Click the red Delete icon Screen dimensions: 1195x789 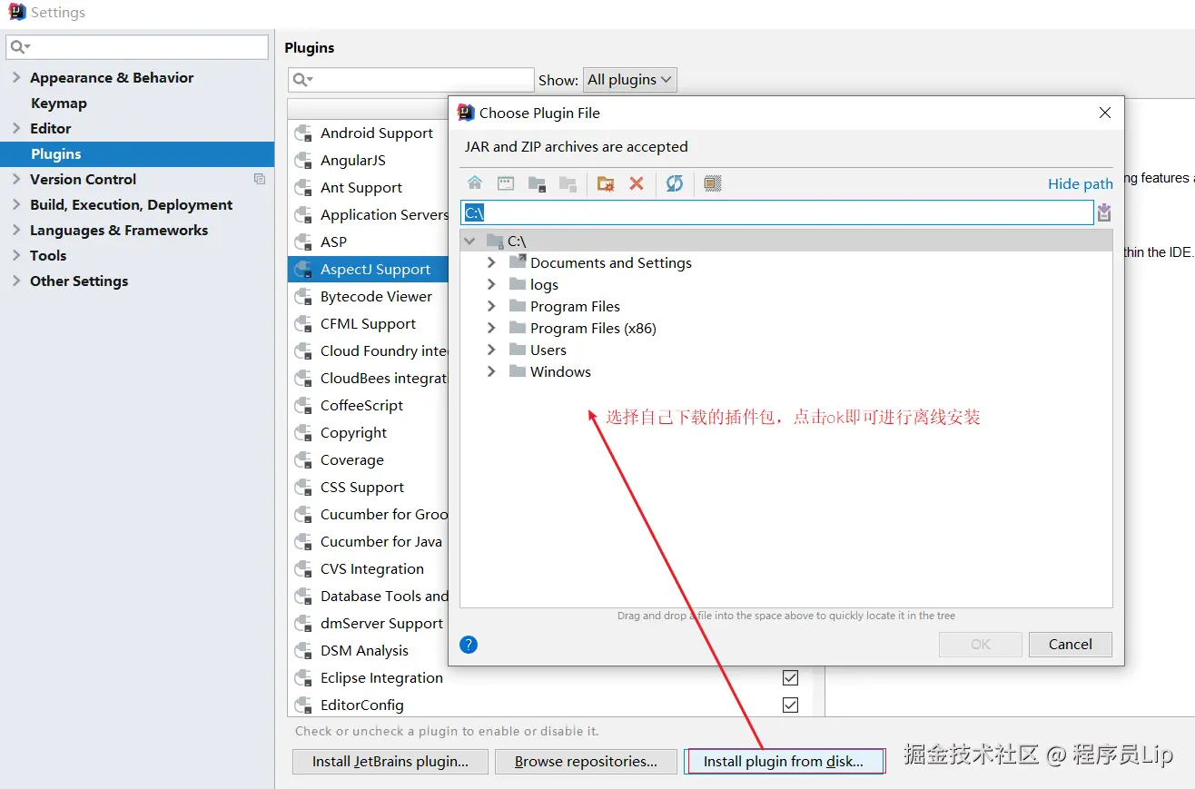637,183
